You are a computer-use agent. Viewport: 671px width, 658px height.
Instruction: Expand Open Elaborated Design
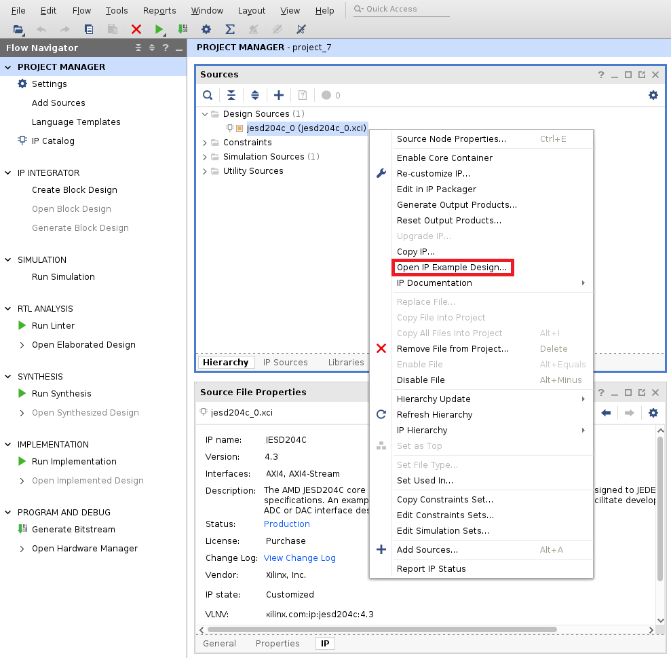click(x=22, y=345)
